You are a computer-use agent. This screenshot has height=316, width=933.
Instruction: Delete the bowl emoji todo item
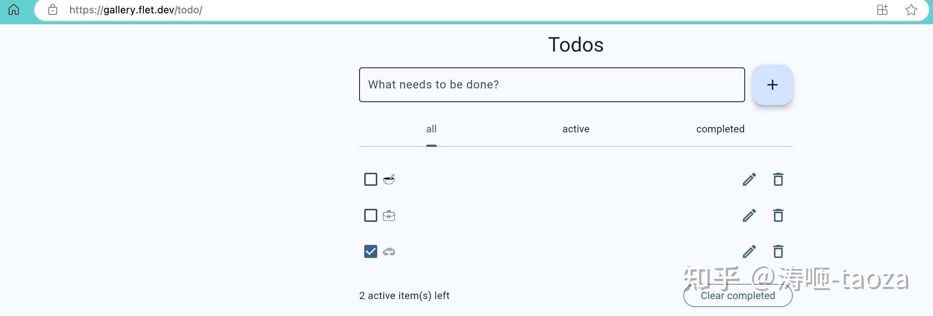(x=778, y=179)
